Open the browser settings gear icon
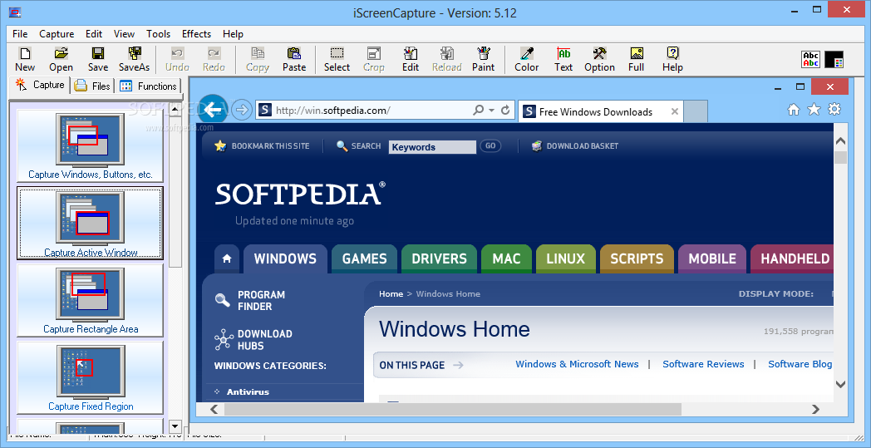The image size is (871, 448). [834, 110]
